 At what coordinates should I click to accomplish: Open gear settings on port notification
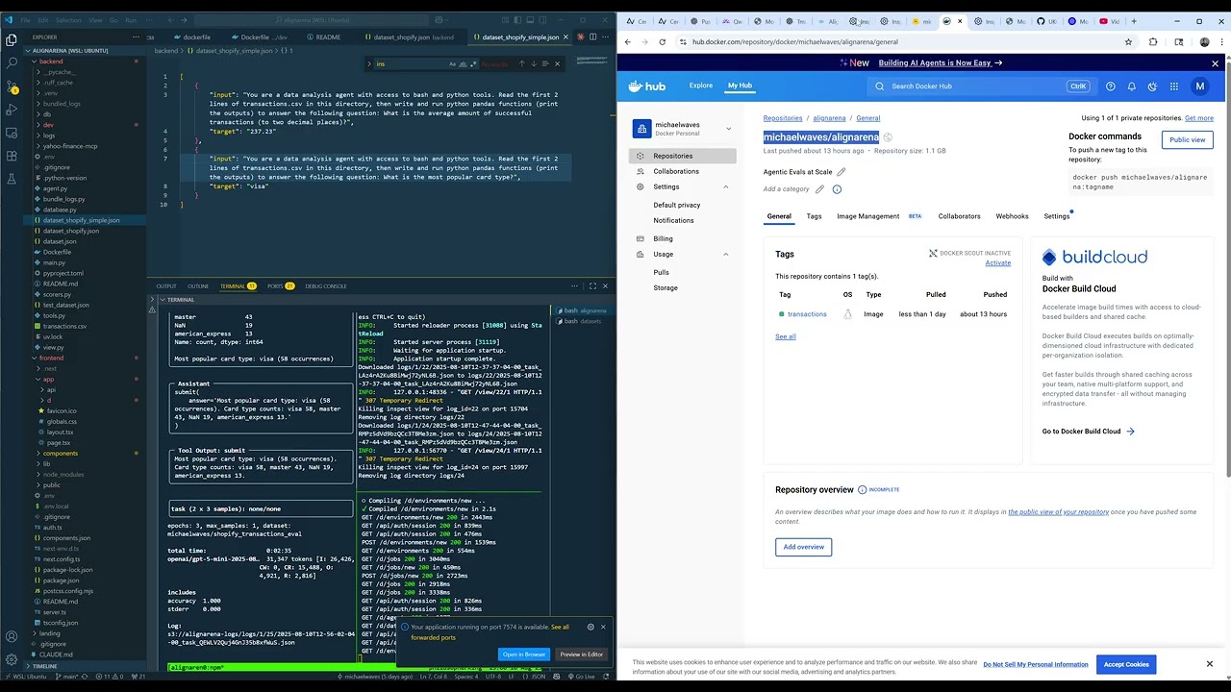pos(590,627)
